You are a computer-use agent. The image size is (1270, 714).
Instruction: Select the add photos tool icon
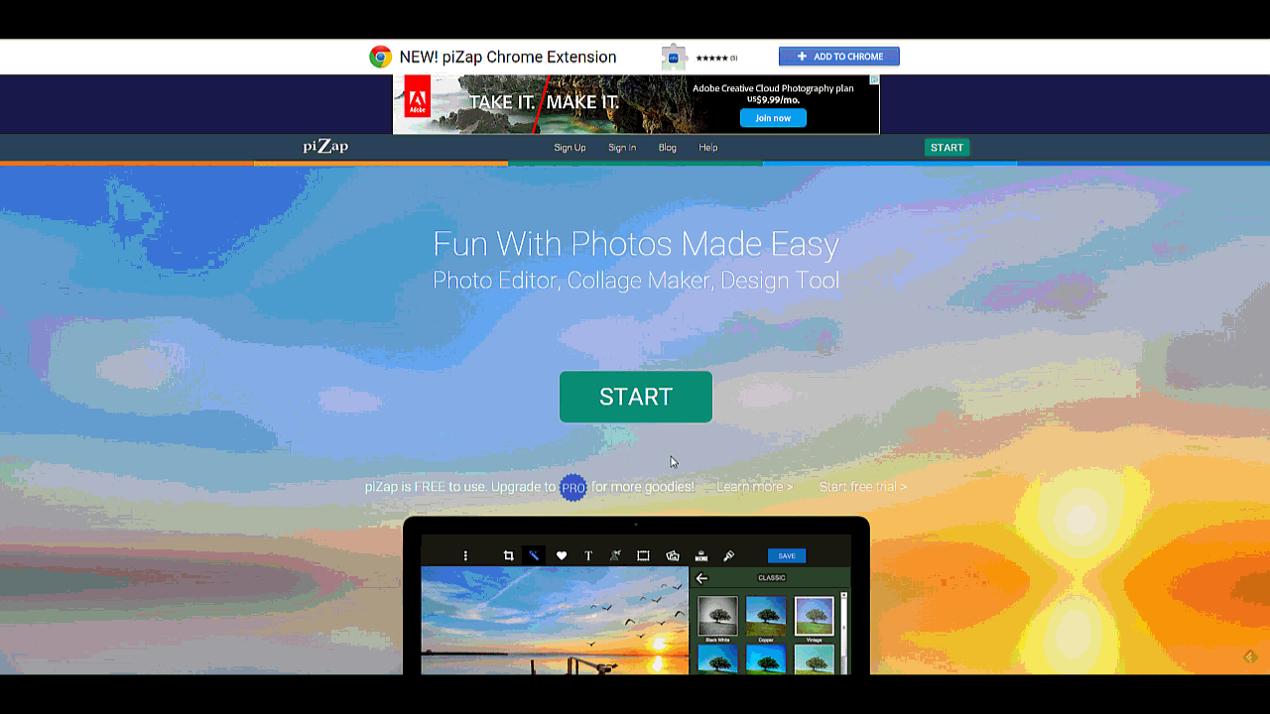tap(673, 556)
